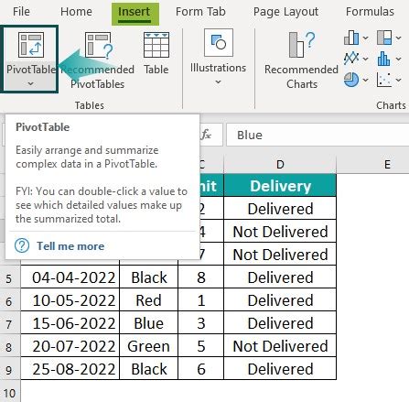The image size is (409, 402).
Task: Insert a Table from the Tables group
Action: (x=156, y=53)
